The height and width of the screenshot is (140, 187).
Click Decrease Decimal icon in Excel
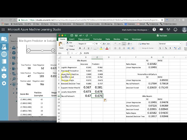179,48
